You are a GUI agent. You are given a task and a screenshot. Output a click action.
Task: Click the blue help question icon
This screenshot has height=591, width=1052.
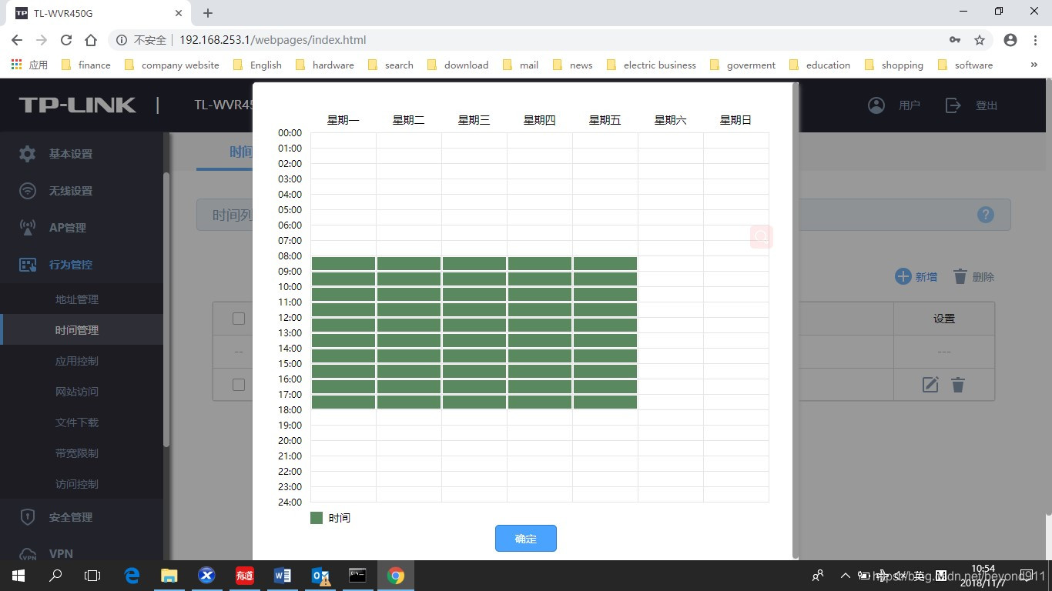(x=986, y=215)
